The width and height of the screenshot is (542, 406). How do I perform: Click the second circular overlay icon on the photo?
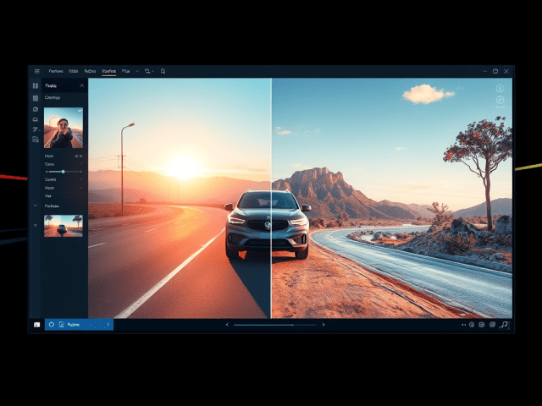coord(500,100)
